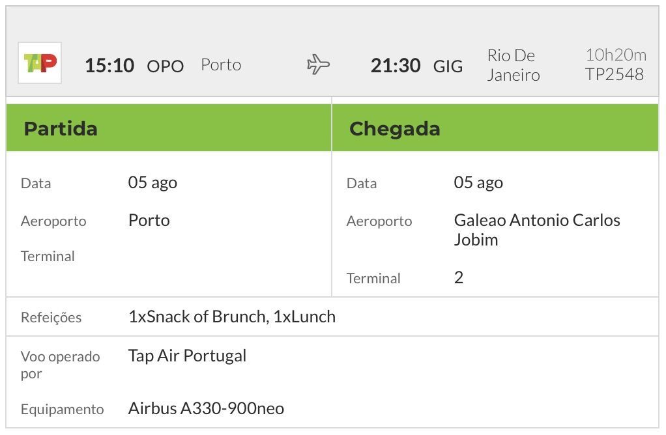Open the Partida section header
The image size is (666, 435).
point(169,128)
